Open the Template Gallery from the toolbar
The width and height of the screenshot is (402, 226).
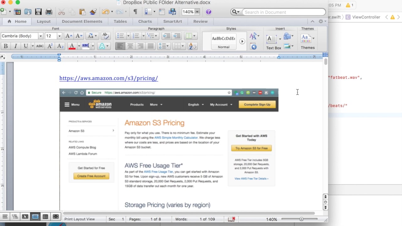[x=17, y=12]
